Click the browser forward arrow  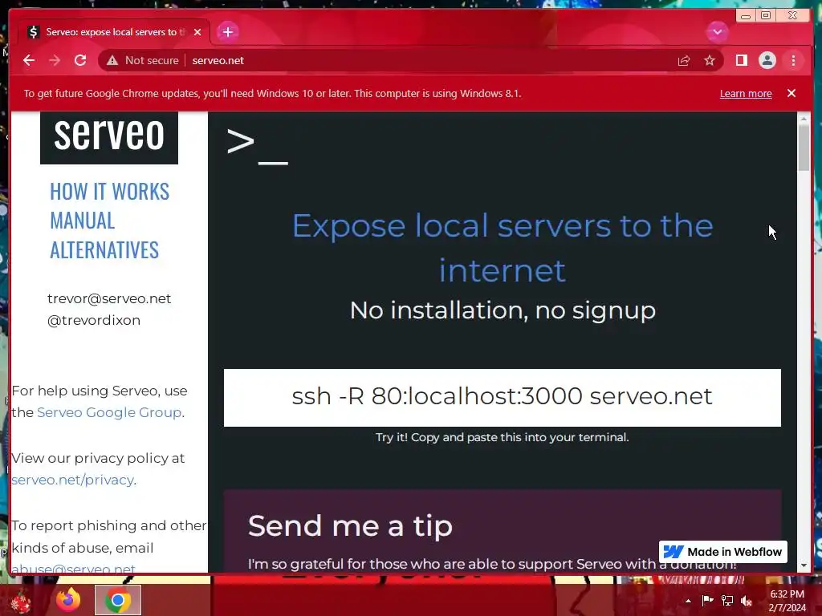click(55, 60)
